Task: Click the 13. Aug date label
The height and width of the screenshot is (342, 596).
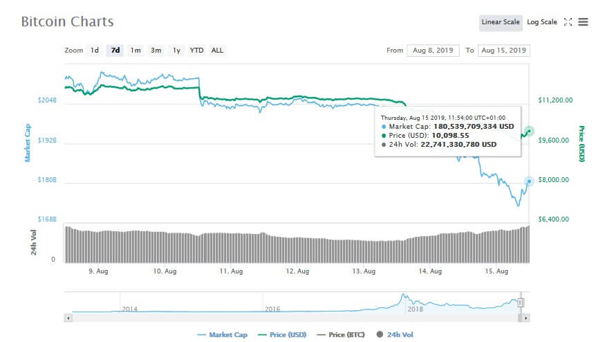Action: pyautogui.click(x=364, y=271)
